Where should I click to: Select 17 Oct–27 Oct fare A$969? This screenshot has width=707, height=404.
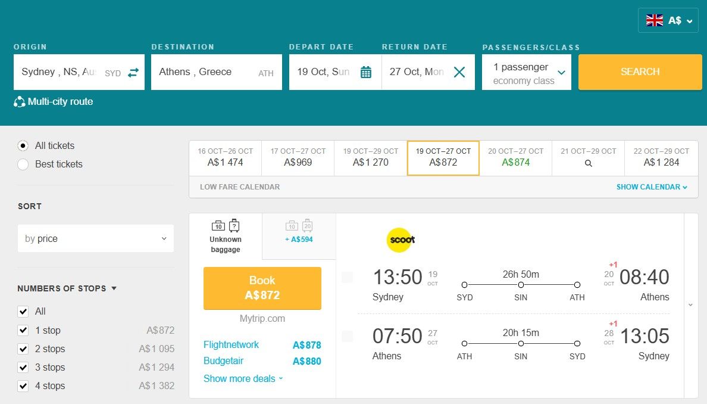click(x=298, y=157)
